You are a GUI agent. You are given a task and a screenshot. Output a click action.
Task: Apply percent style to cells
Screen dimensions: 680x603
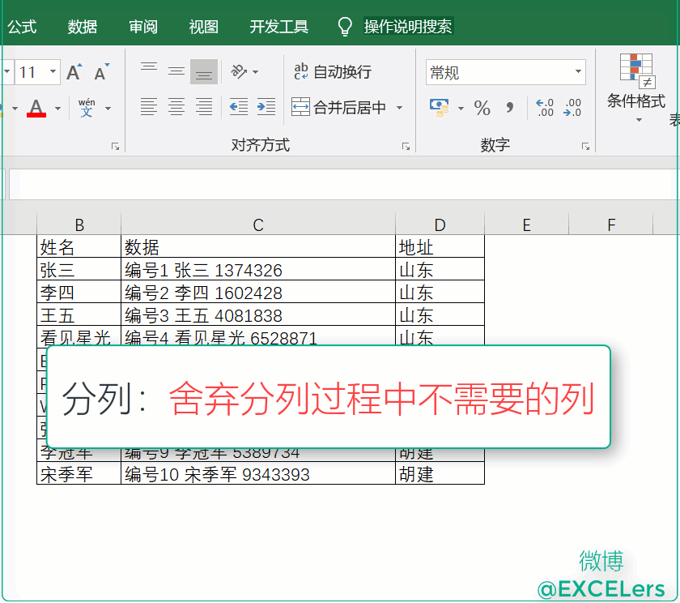[482, 107]
